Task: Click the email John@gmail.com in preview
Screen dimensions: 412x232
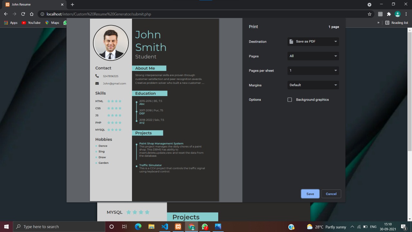Action: point(114,83)
